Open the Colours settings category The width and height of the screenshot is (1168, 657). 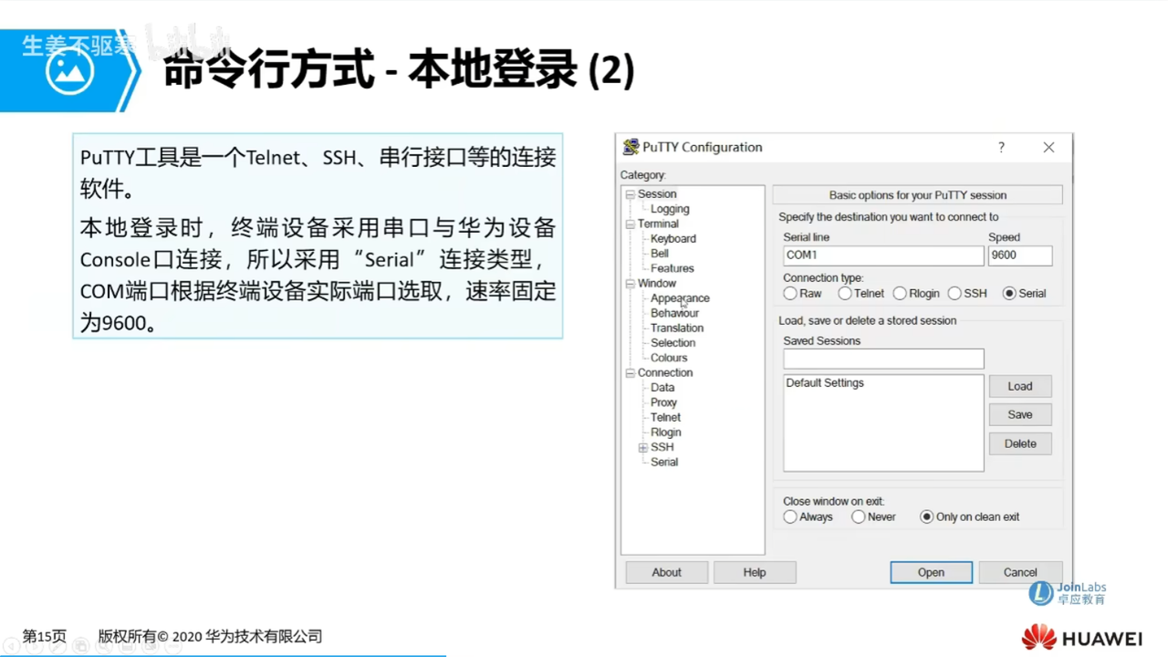(x=669, y=358)
